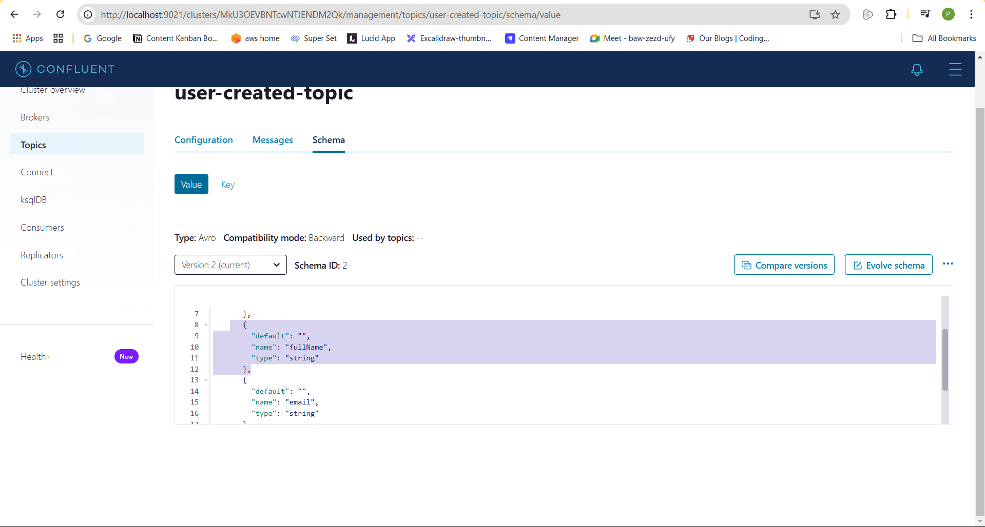This screenshot has width=985, height=527.
Task: Click the browser forward arrow
Action: 37,14
